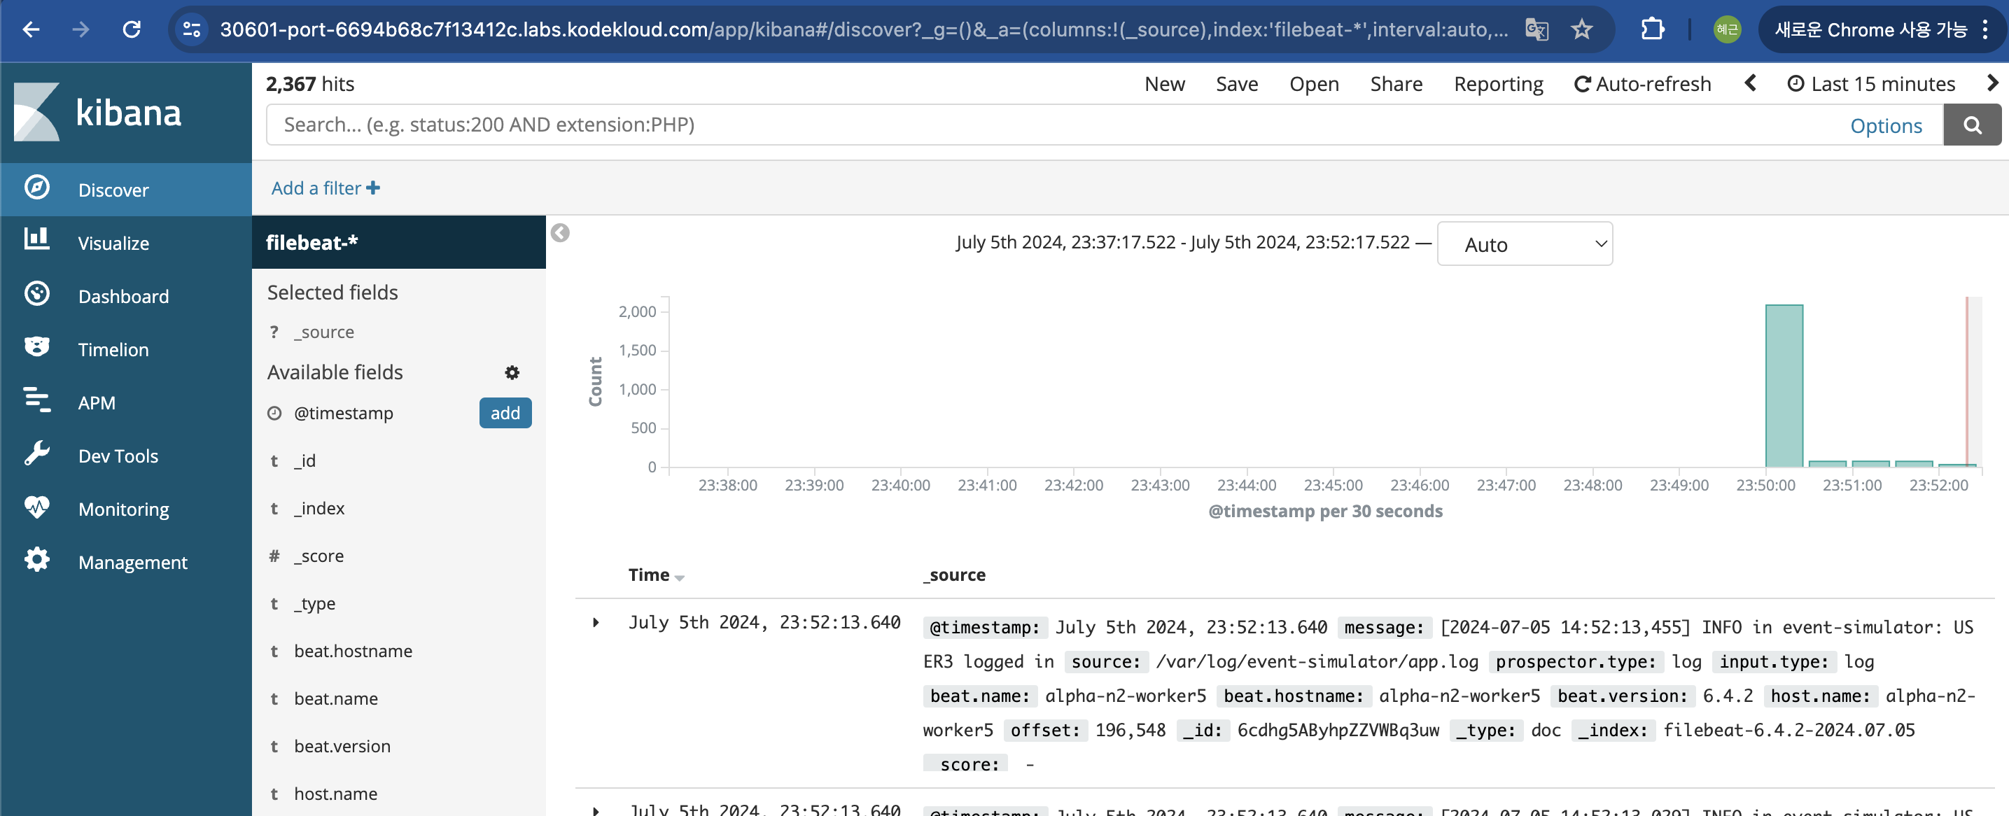This screenshot has width=2009, height=816.
Task: Expand the first log document row
Action: point(596,623)
